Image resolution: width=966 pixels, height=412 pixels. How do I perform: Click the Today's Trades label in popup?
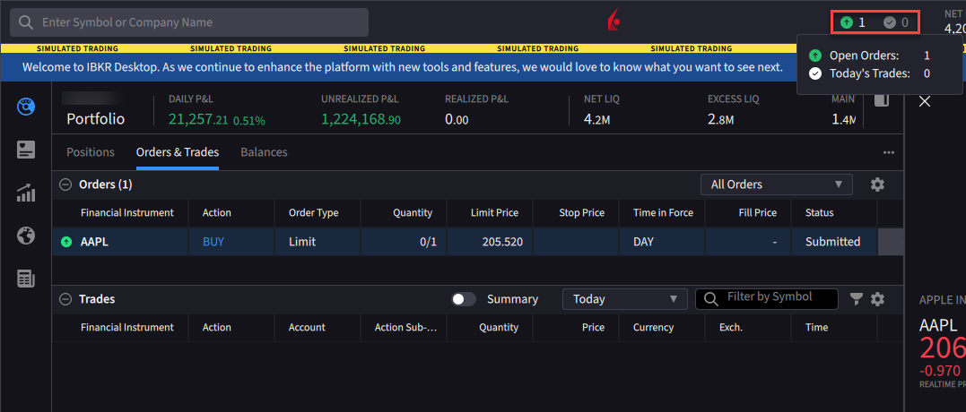[869, 73]
